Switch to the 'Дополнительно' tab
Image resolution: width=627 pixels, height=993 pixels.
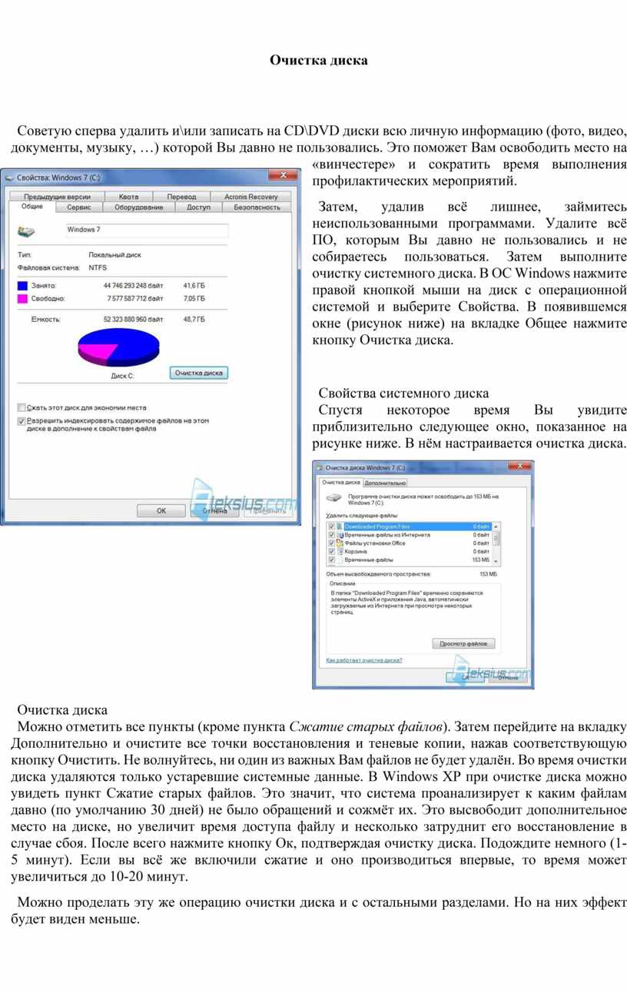(385, 483)
